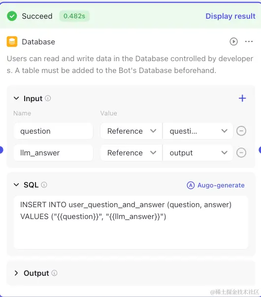
Task: Click the Database node description text
Action: tap(130, 65)
